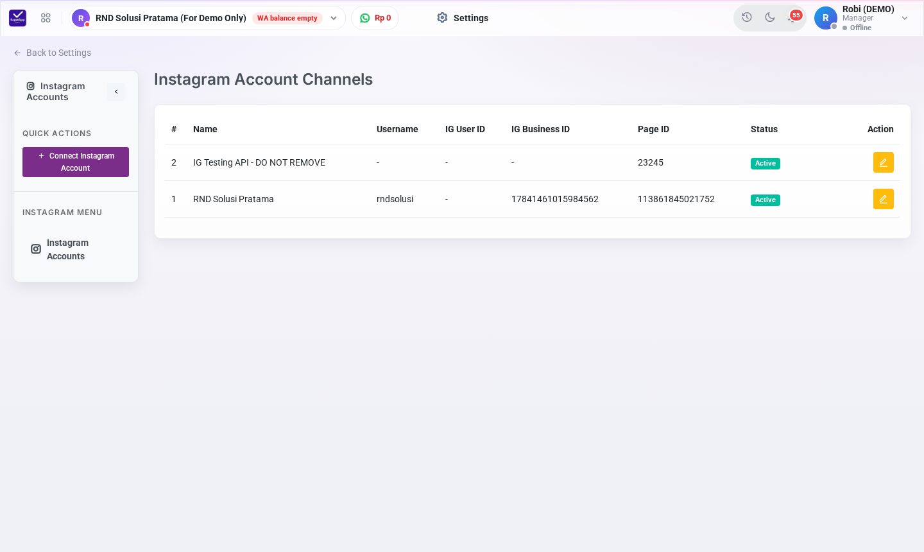
Task: Expand the workspace selector chevron
Action: pyautogui.click(x=334, y=18)
